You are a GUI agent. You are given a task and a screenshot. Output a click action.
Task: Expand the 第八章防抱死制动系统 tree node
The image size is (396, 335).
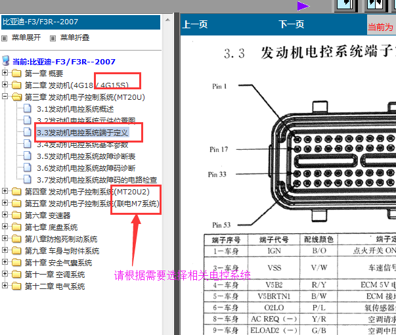[x=5, y=238]
